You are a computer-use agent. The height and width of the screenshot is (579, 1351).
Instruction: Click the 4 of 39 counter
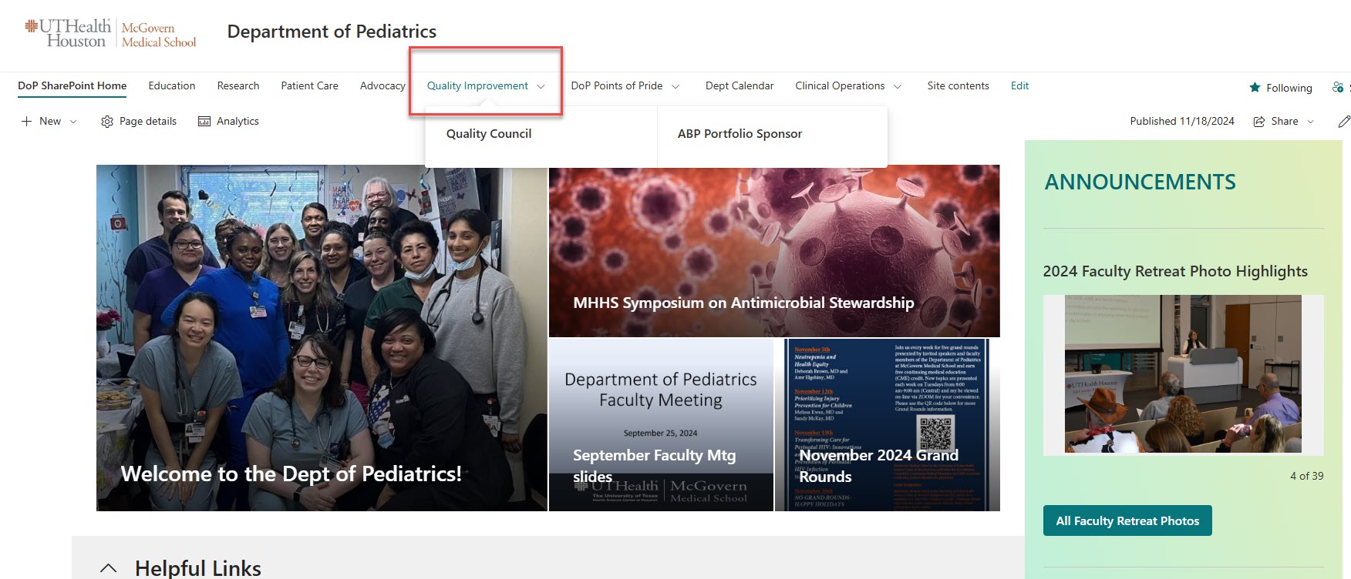pyautogui.click(x=1306, y=476)
